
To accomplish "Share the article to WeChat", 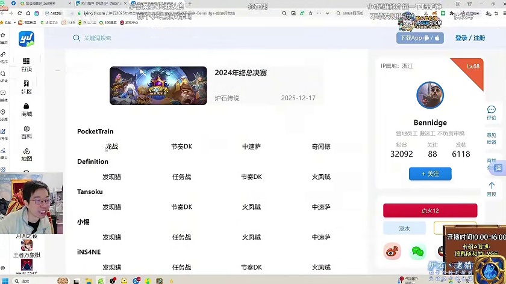I will click(417, 251).
